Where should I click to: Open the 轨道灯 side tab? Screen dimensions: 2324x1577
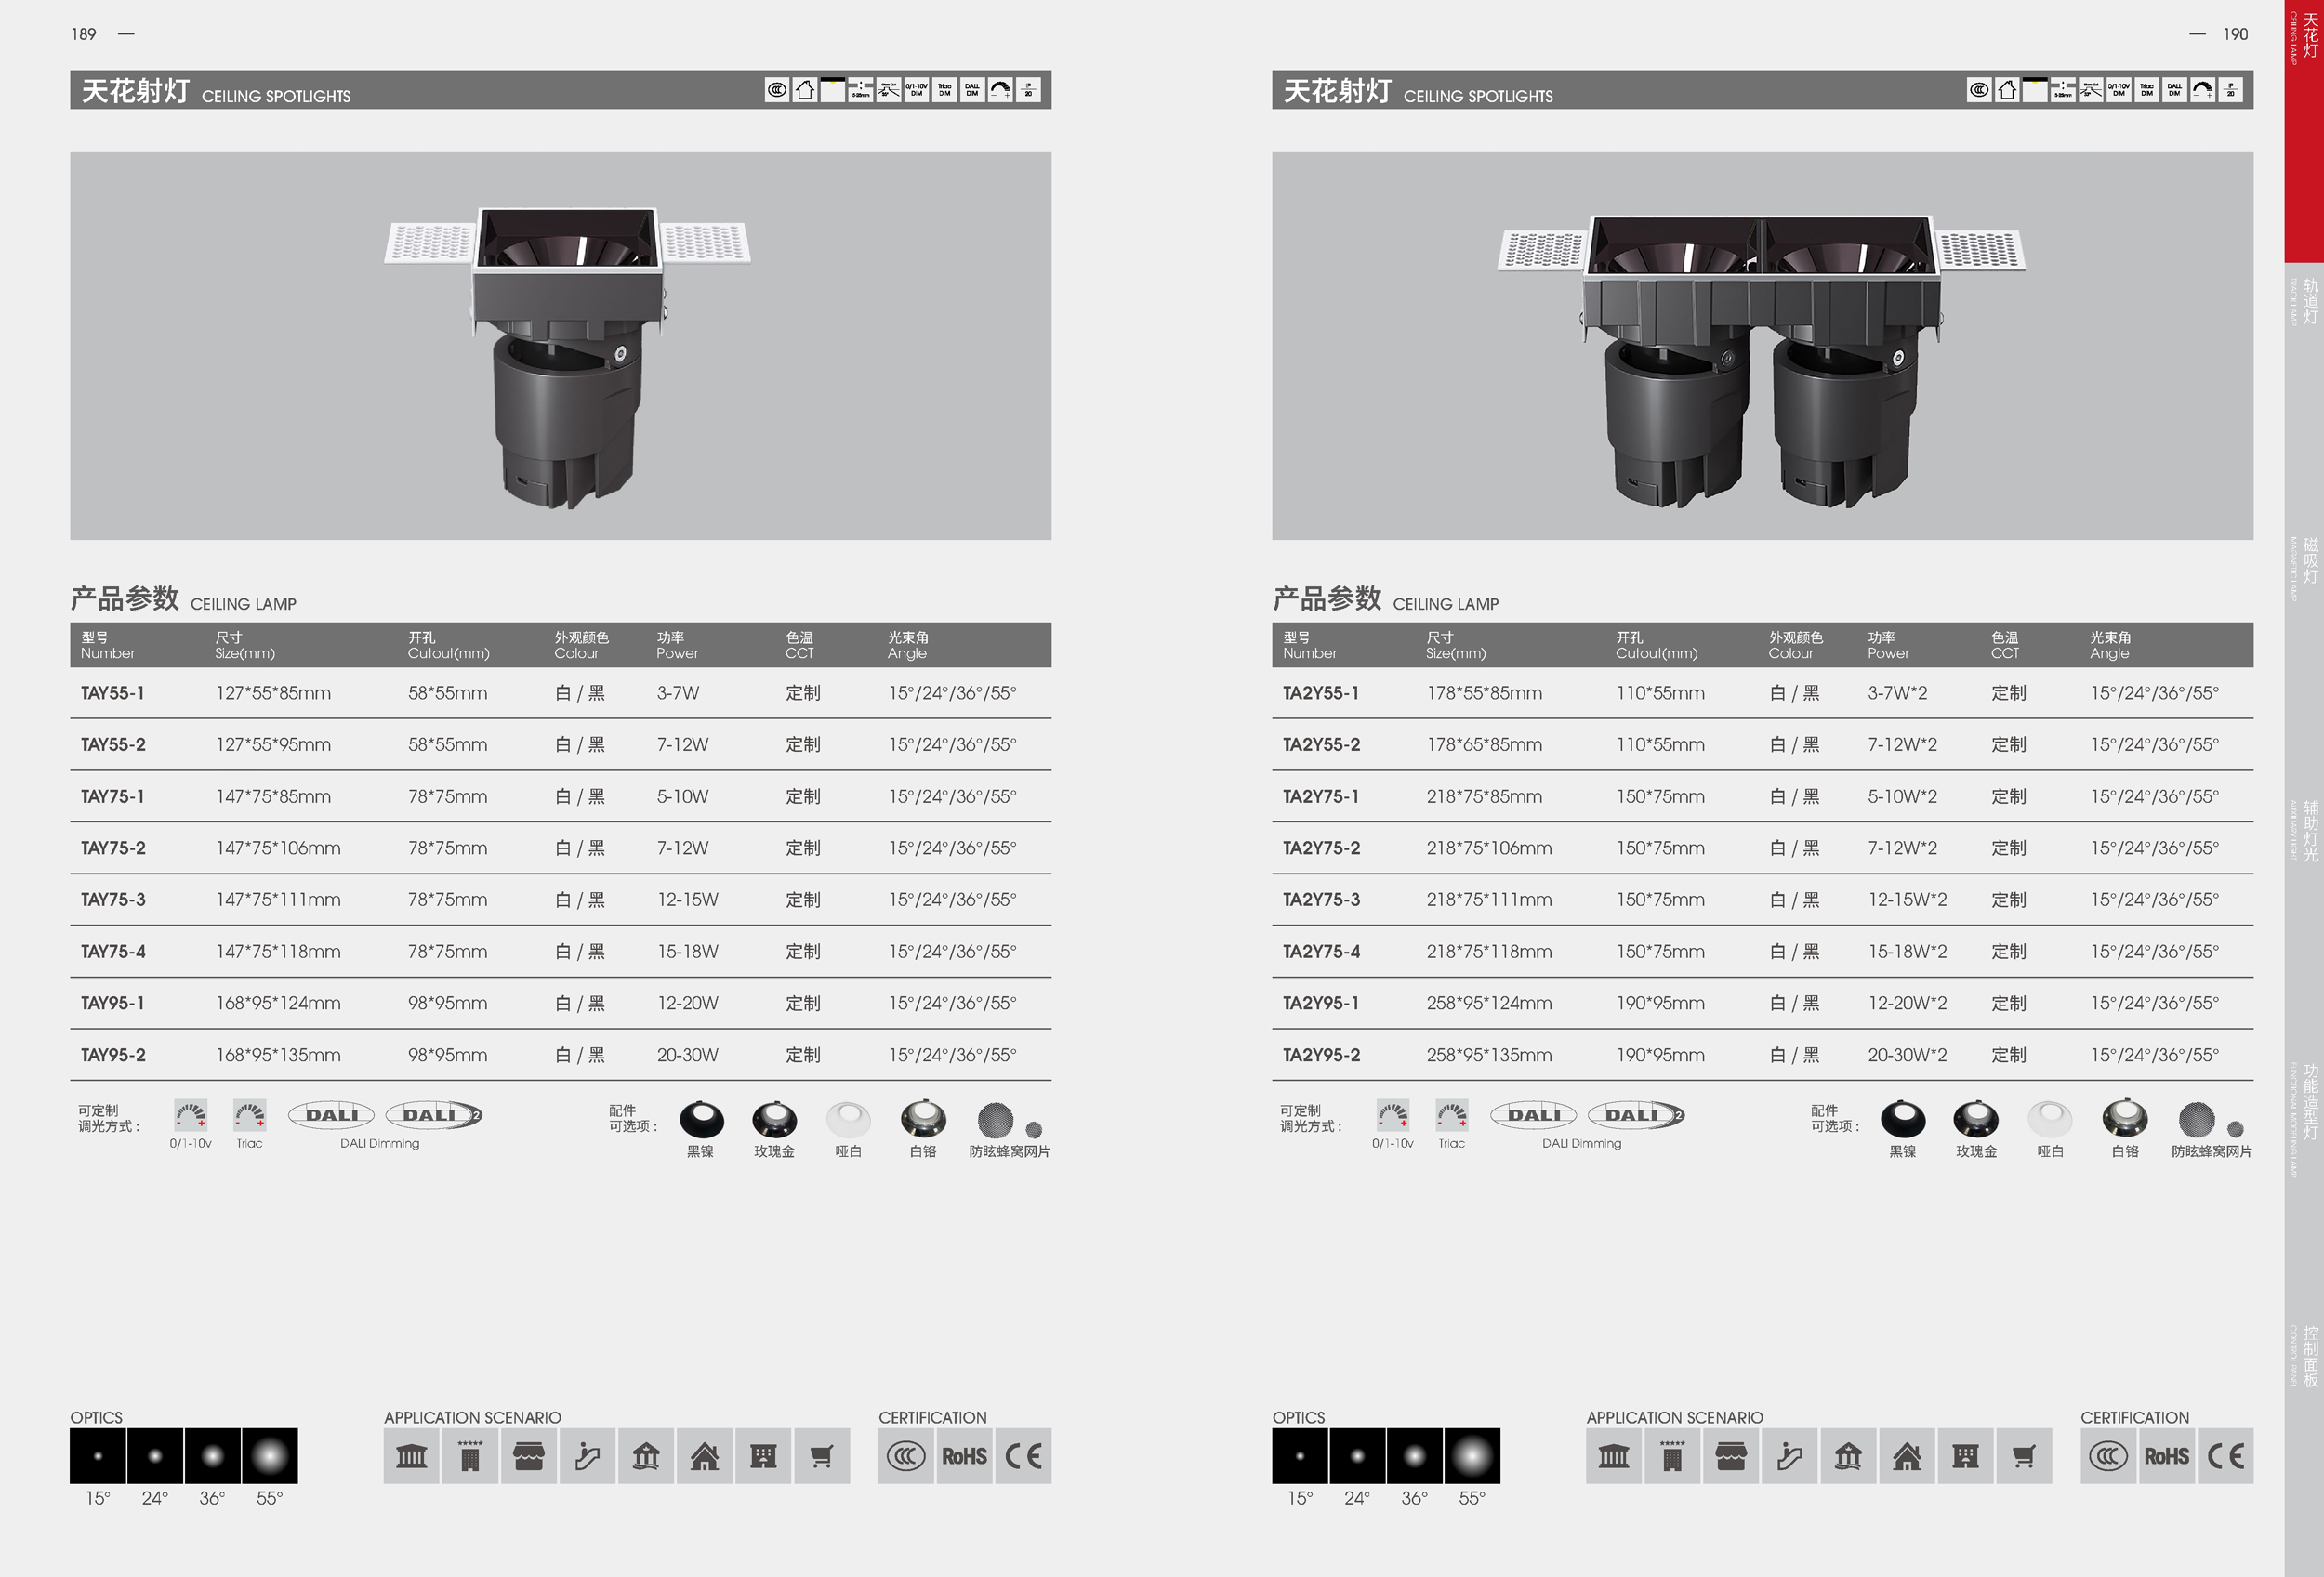[2308, 302]
